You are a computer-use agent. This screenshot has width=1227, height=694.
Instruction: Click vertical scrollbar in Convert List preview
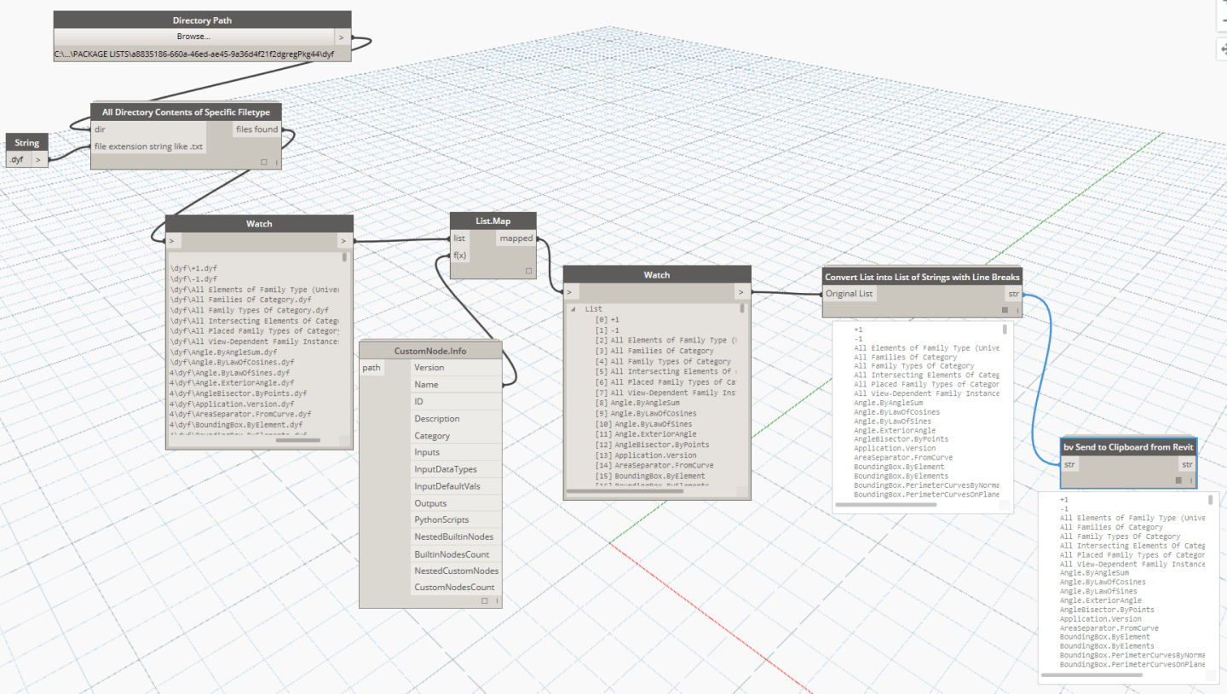[x=1005, y=330]
